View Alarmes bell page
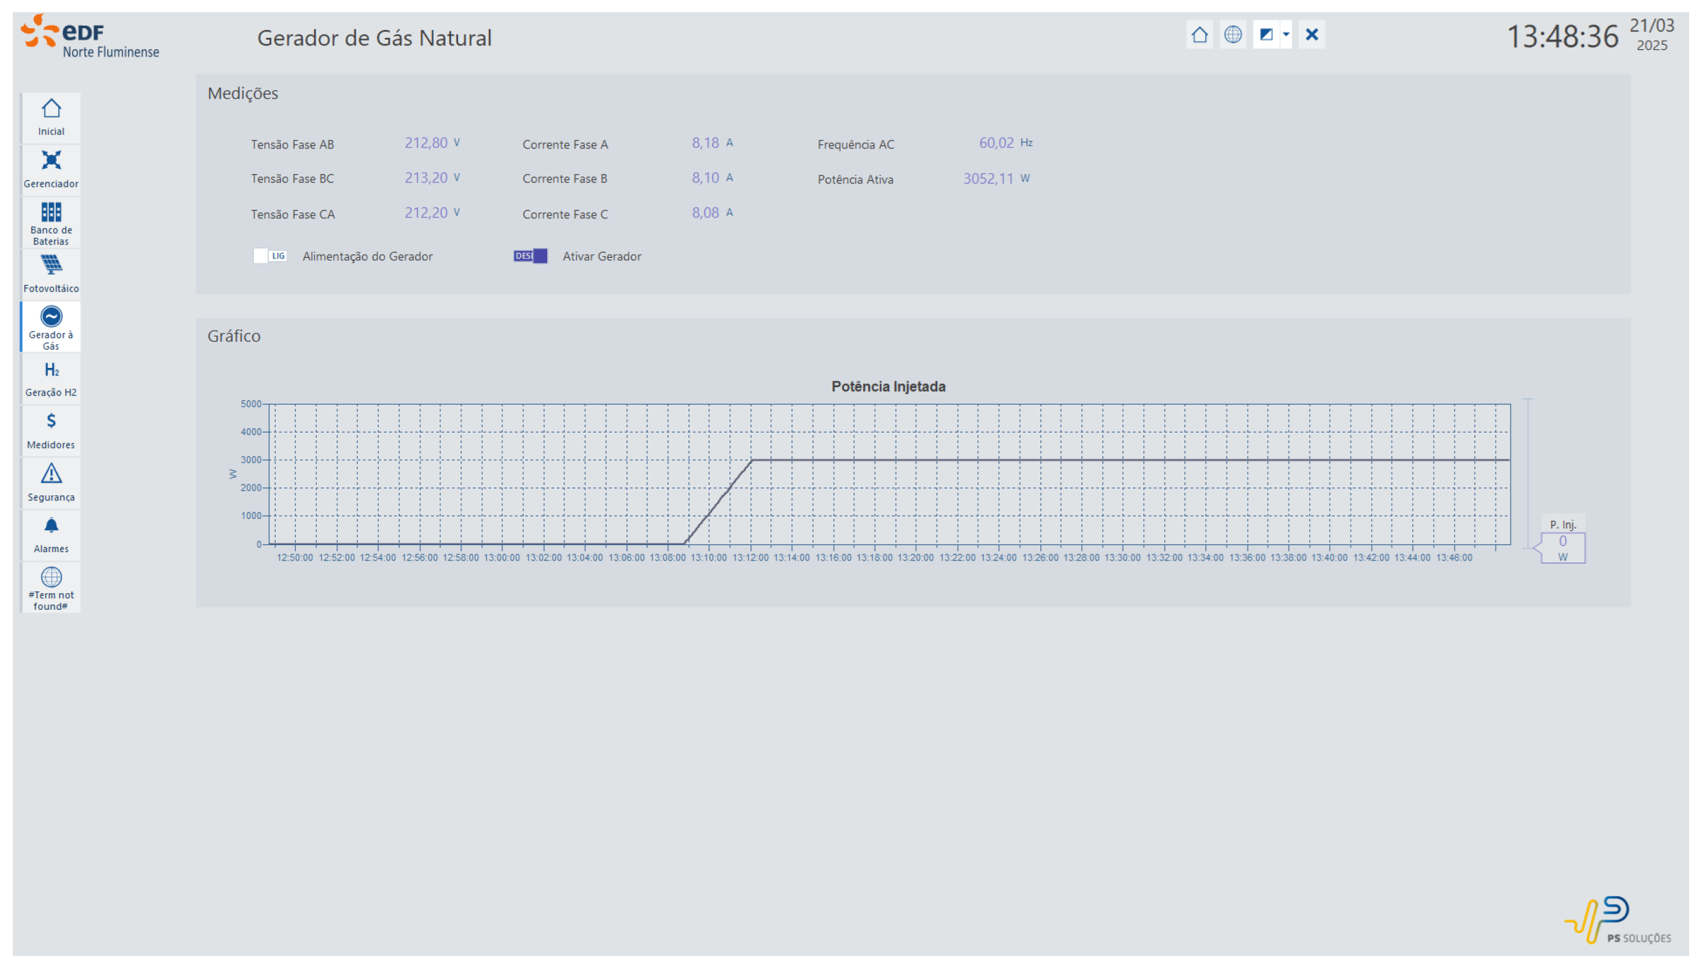The width and height of the screenshot is (1702, 970). point(51,534)
